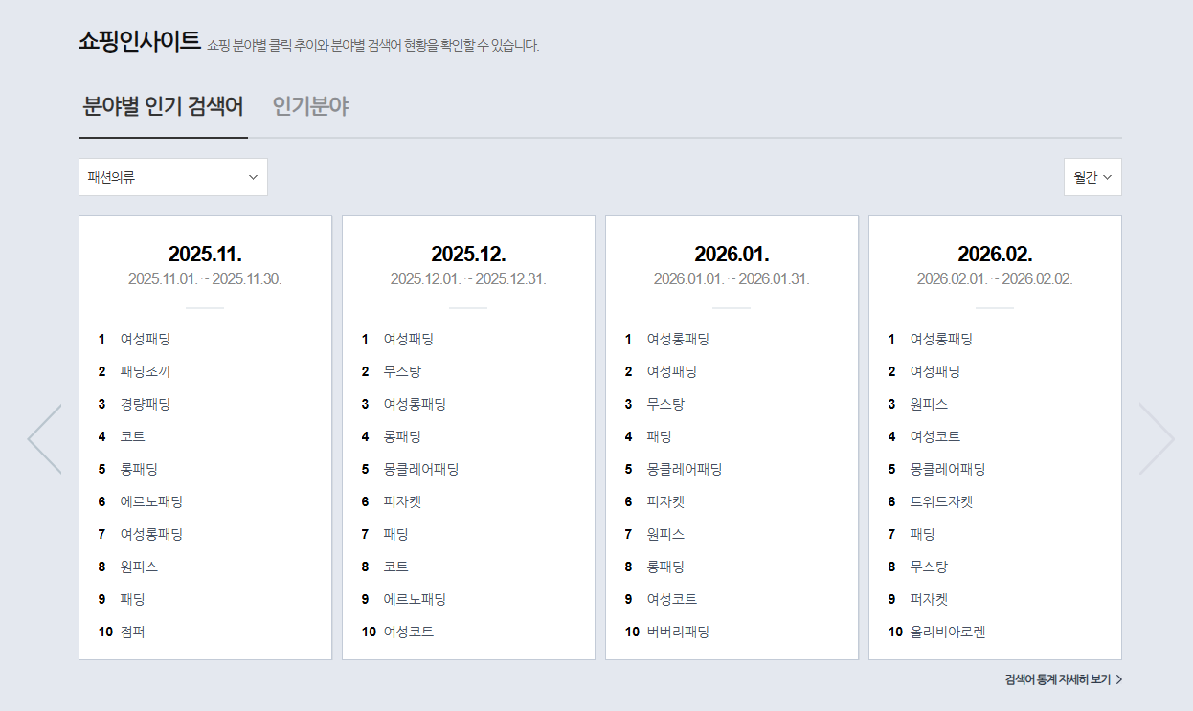The width and height of the screenshot is (1193, 711).
Task: Click 여성롱패딩 ranked 7 in 2025.11.
Action: [151, 534]
